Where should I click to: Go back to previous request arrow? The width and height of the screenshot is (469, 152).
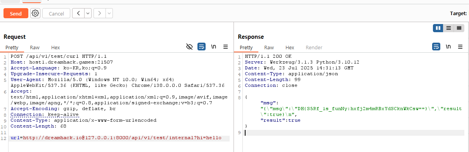point(78,13)
